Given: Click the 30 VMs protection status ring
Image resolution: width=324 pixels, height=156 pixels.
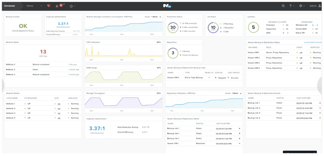Looking at the screenshot, I should pos(173,27).
